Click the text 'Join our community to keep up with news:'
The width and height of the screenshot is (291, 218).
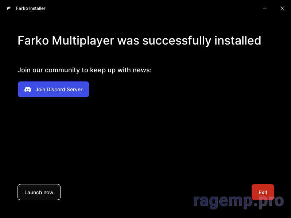[85, 70]
